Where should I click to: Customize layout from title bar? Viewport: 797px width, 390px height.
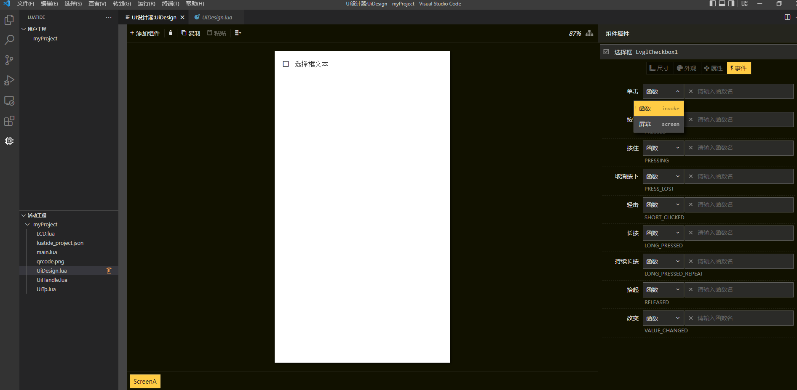point(745,3)
